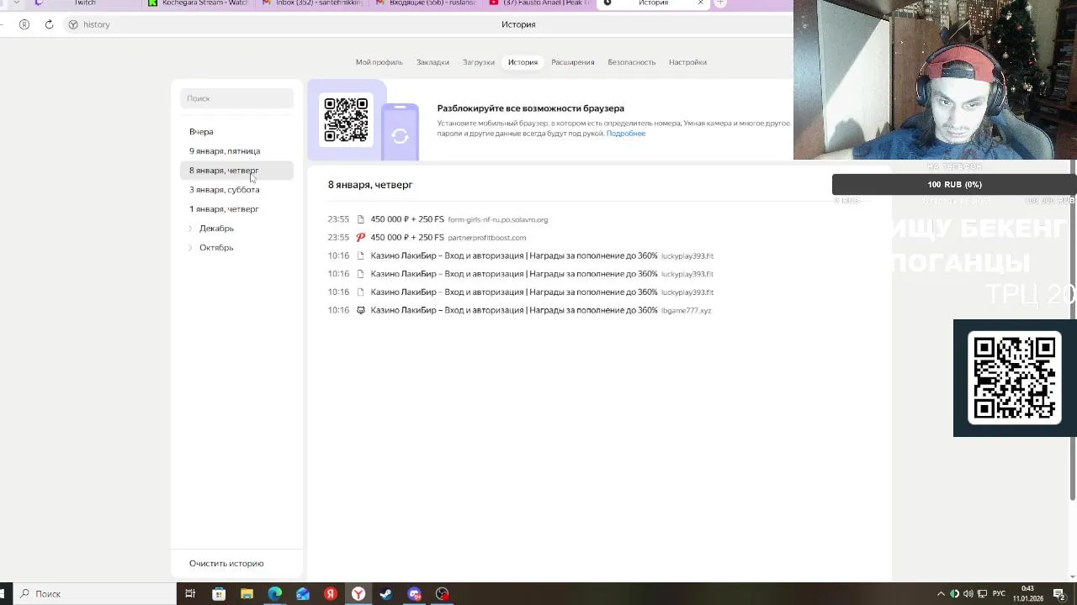
Task: Click the Разблокируйте все возможности браузера headline
Action: [530, 108]
